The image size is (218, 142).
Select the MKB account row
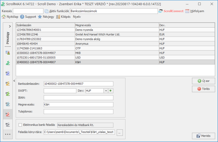[115, 53]
